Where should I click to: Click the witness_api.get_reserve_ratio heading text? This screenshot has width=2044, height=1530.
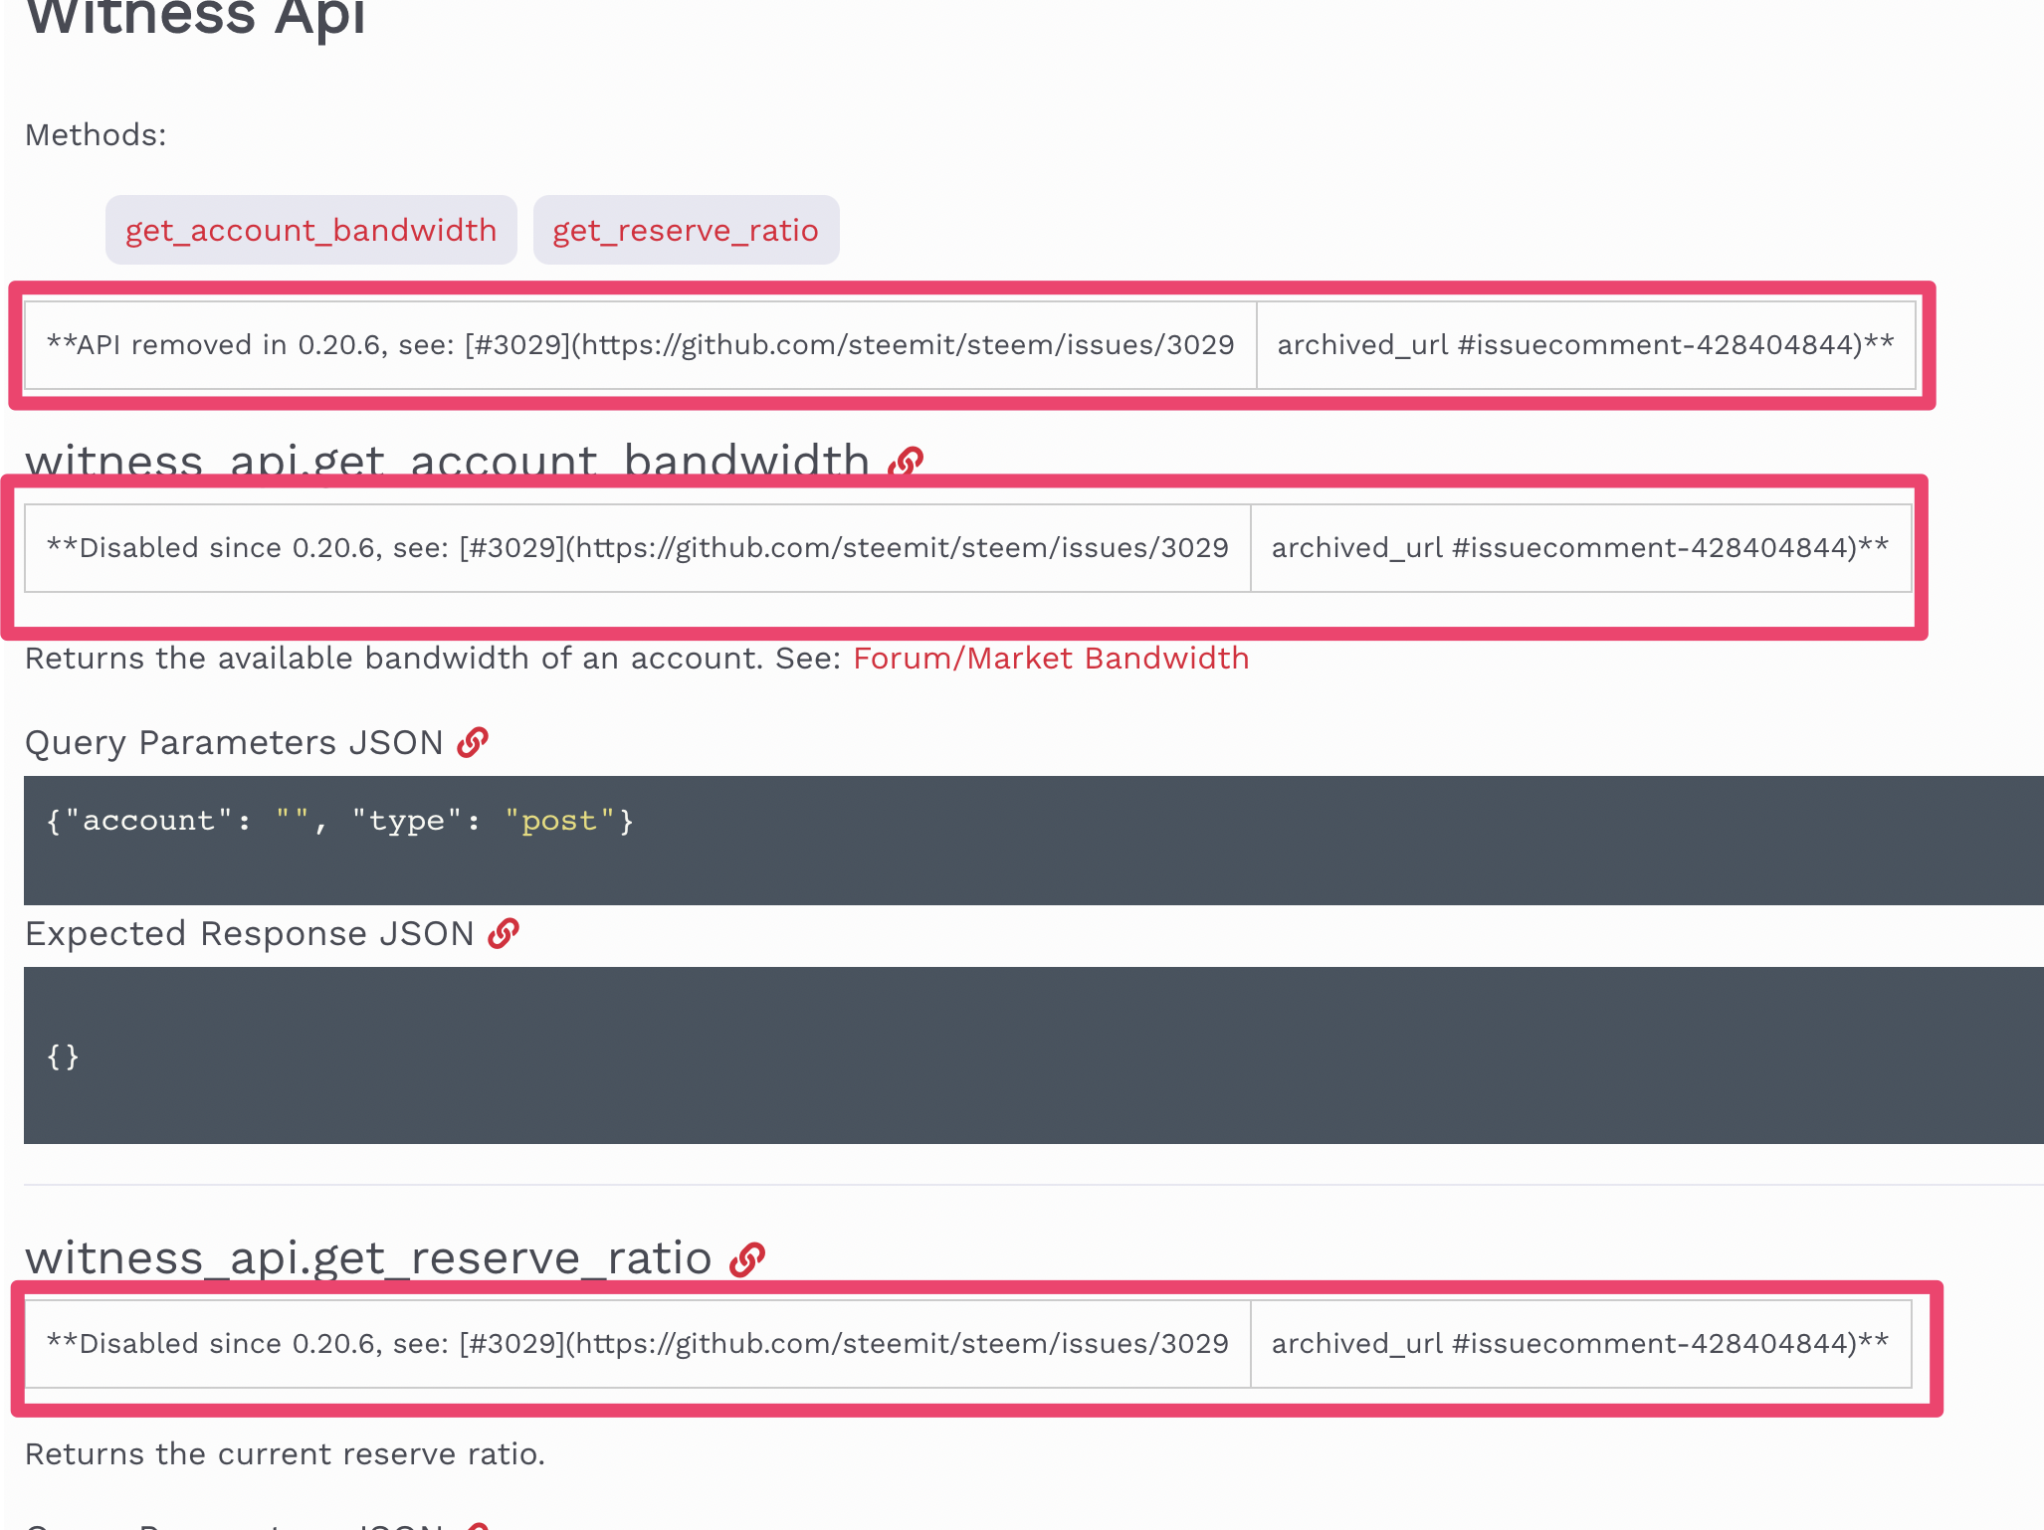[368, 1258]
